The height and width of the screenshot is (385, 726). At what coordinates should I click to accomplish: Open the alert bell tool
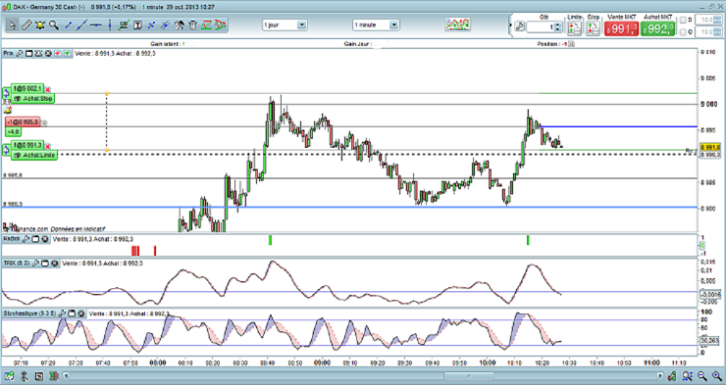[40, 24]
